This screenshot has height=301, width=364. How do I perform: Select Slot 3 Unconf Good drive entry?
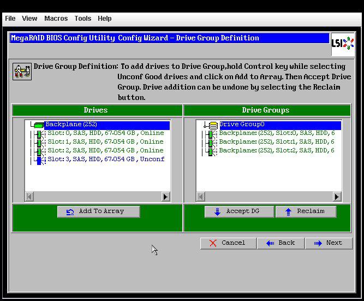(x=106, y=160)
